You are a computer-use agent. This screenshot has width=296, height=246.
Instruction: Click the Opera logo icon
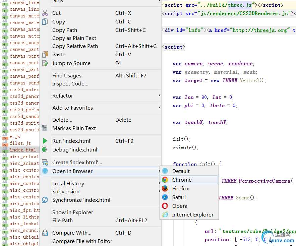165,206
